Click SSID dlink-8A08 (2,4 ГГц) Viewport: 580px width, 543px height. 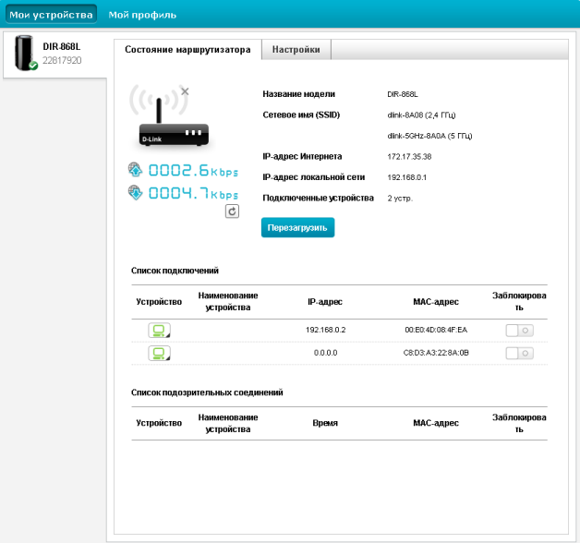(421, 115)
